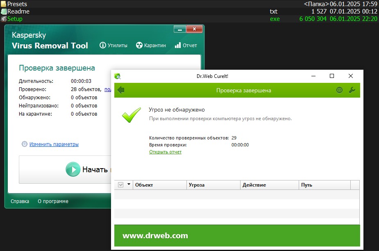The height and width of the screenshot is (251, 379).
Task: Select the Setup file name in file list
Action: click(x=15, y=19)
